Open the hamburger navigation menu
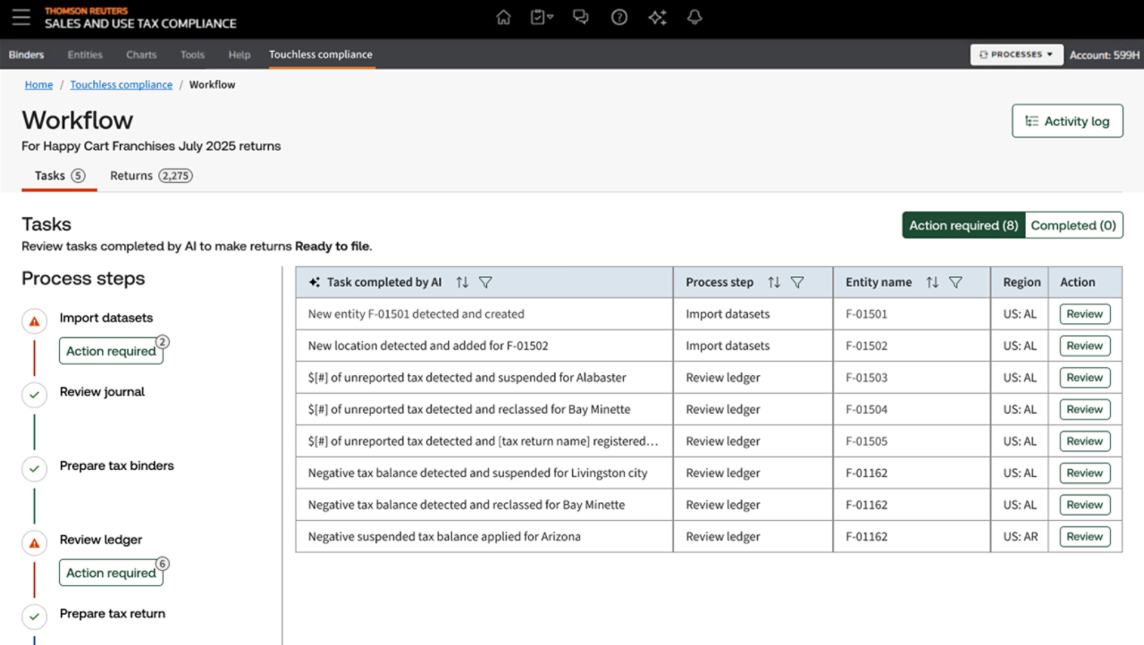 click(x=21, y=18)
